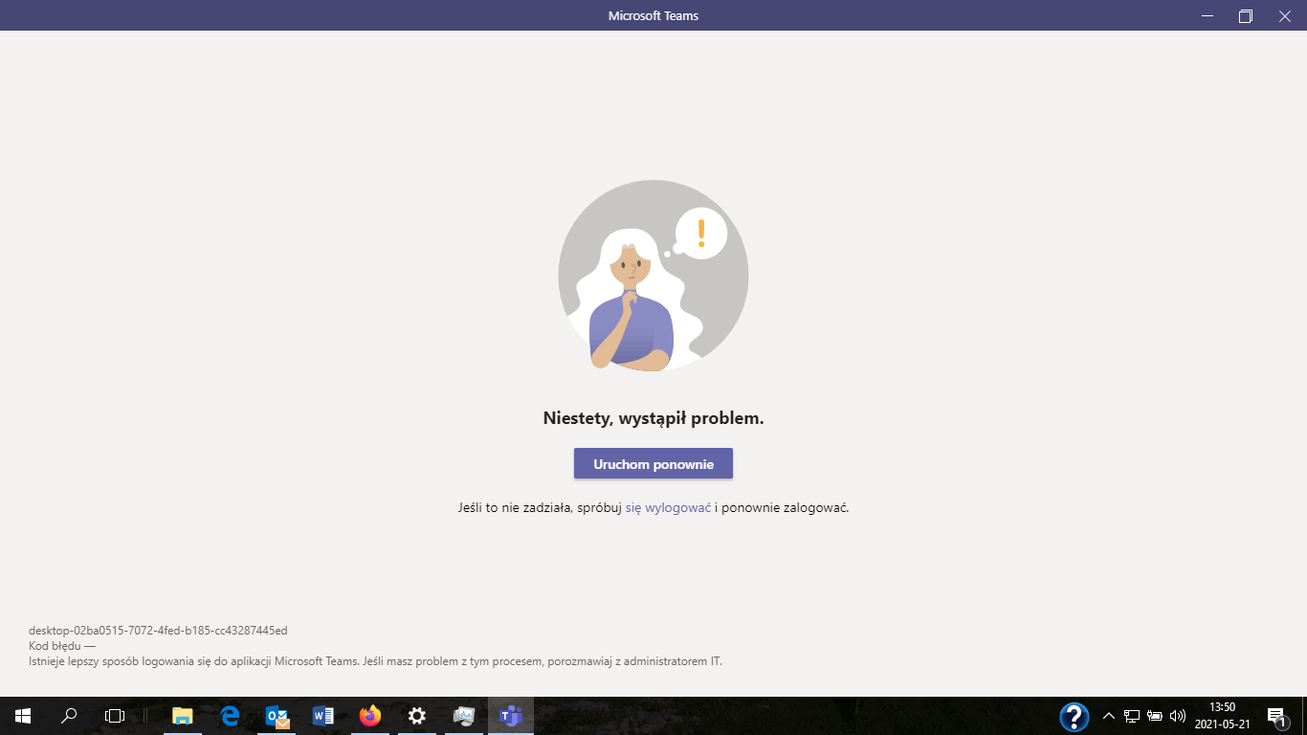This screenshot has width=1307, height=735.
Task: Open the monitor app icon in taskbar
Action: pos(464,716)
